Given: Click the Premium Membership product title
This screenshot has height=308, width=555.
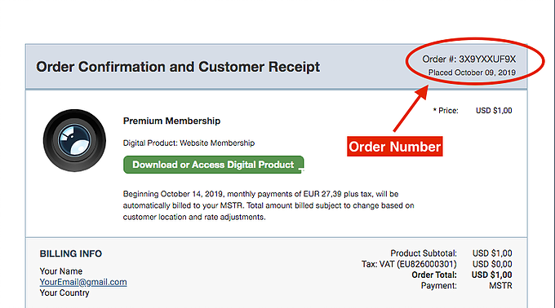Looking at the screenshot, I should pyautogui.click(x=171, y=121).
